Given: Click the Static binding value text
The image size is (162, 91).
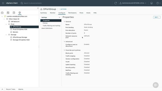Looking at the screenshot, I should [88, 27].
